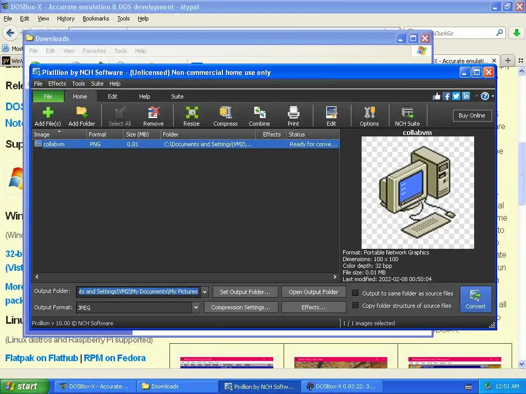Screen dimensions: 526x394
Task: Select the collabvm row in image list
Action: coord(186,144)
